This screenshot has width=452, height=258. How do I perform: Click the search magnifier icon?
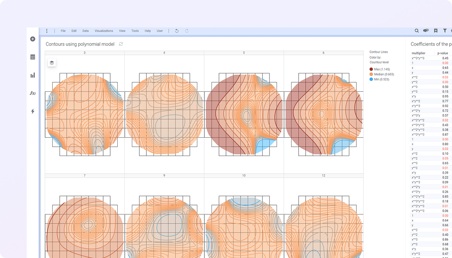coord(417,31)
